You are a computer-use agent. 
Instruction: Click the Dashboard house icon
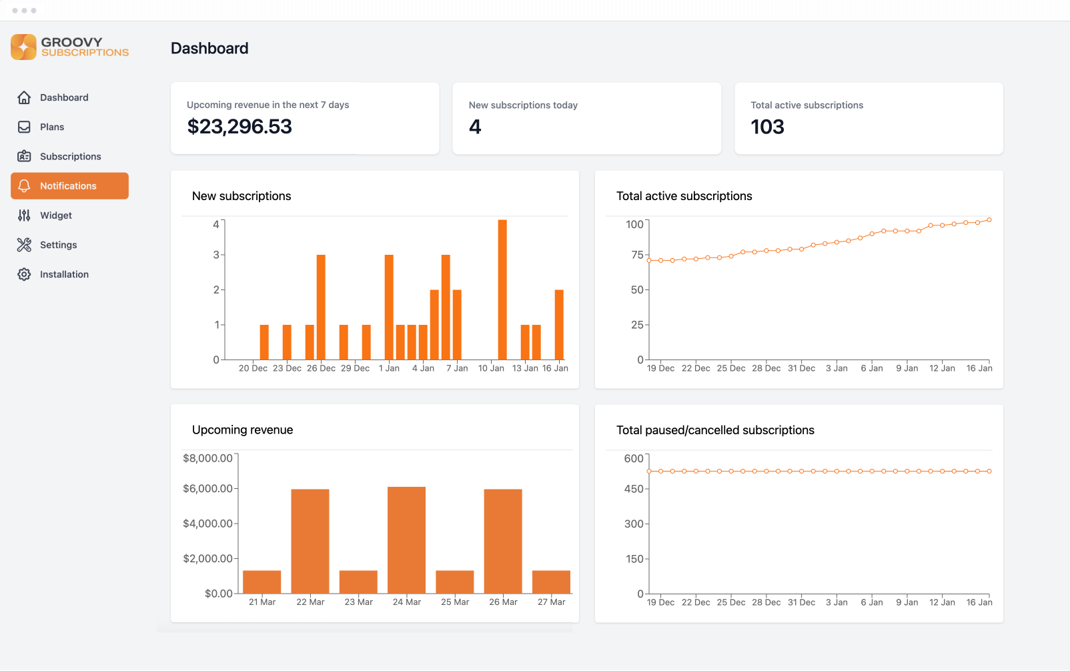pyautogui.click(x=24, y=97)
